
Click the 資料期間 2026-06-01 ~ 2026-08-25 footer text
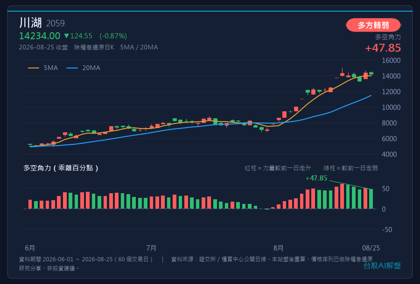click(x=86, y=259)
